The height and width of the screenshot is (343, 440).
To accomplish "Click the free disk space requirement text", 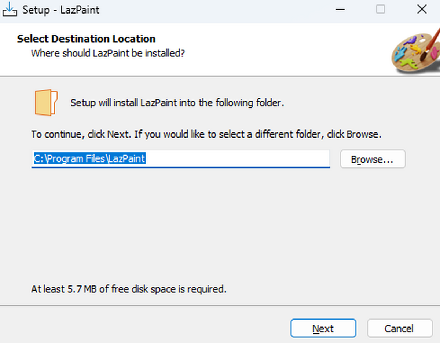I will [x=129, y=289].
